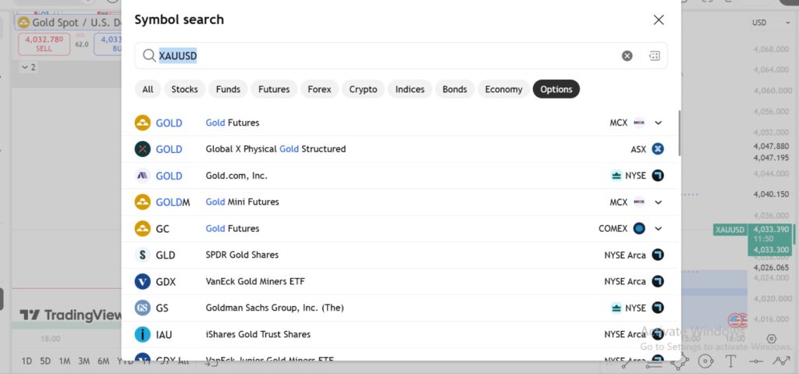The image size is (799, 374).
Task: Select the Options filter tab
Action: 556,89
